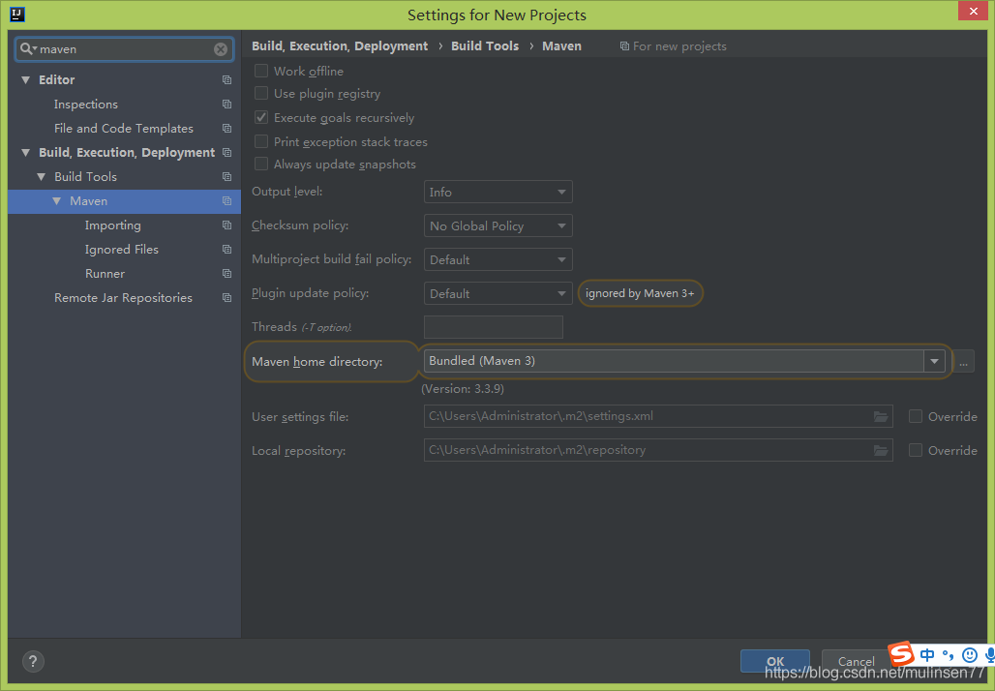This screenshot has width=995, height=691.
Task: Open the Plugin update policy dropdown
Action: pos(498,293)
